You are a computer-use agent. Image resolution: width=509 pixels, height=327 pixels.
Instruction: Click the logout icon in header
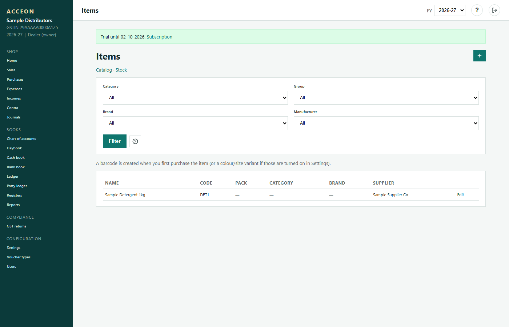pos(494,10)
